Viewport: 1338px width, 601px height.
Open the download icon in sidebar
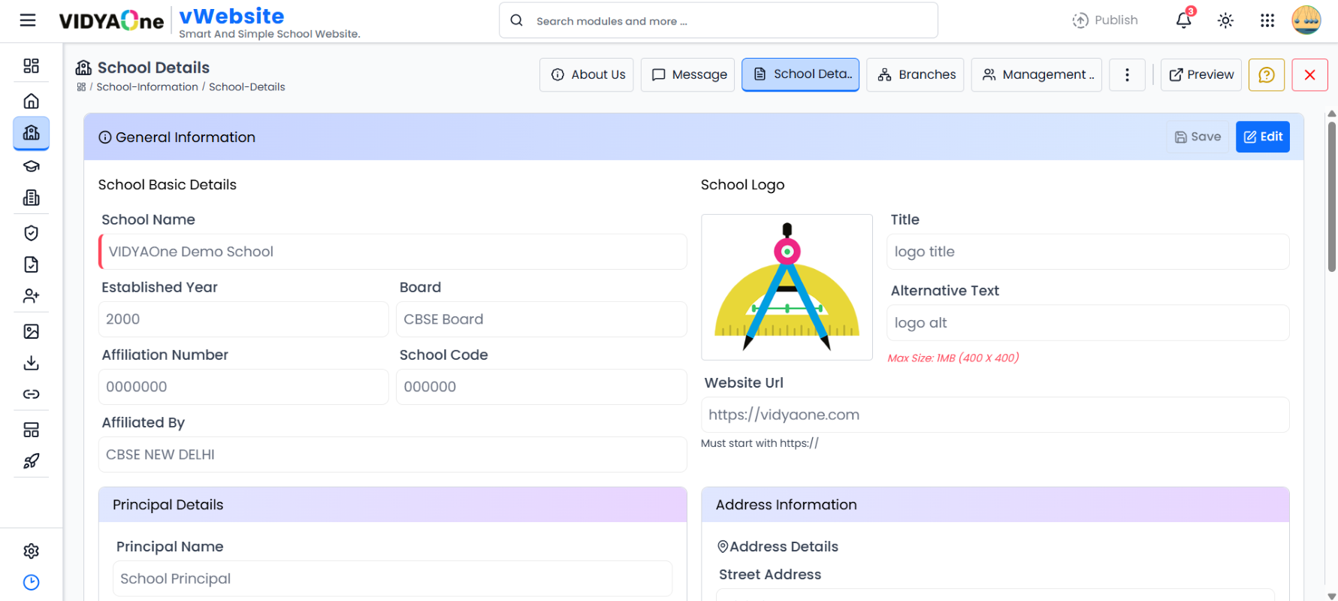point(31,363)
